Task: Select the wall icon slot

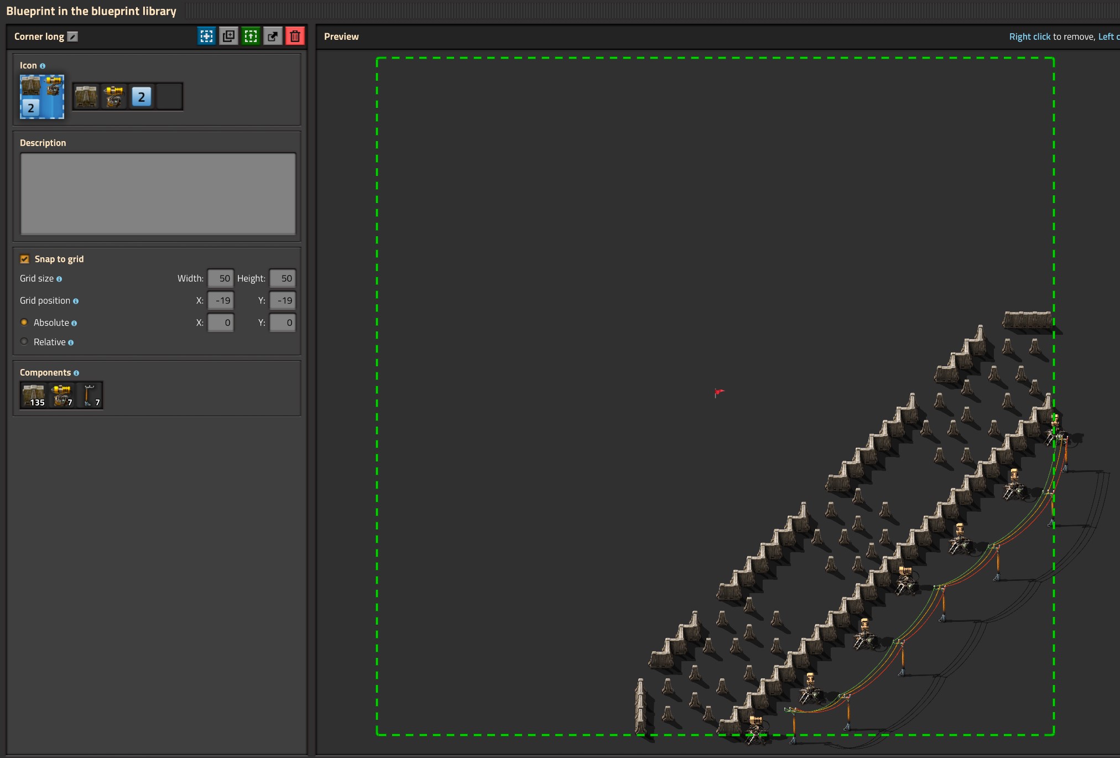Action: click(86, 97)
